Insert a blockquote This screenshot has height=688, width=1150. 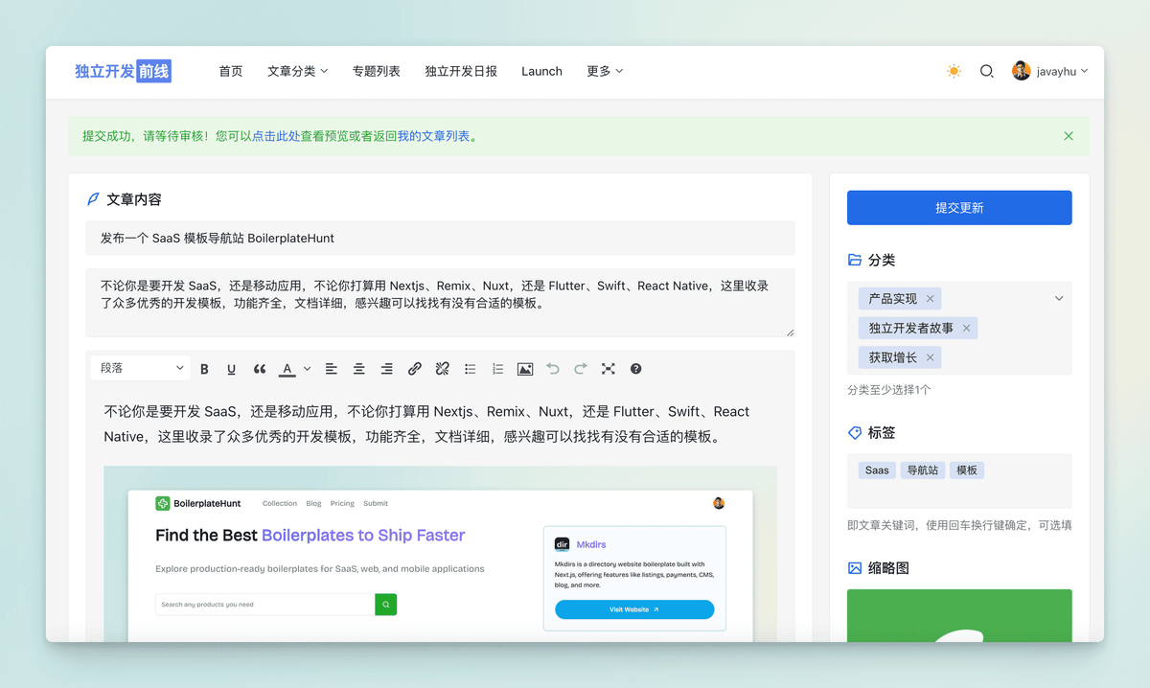pyautogui.click(x=259, y=369)
